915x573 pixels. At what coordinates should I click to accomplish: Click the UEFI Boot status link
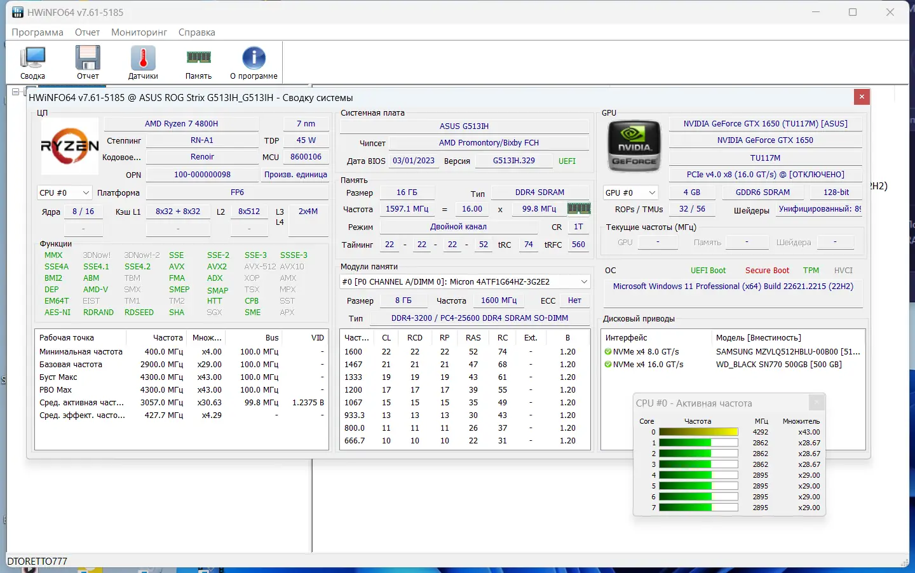point(708,270)
